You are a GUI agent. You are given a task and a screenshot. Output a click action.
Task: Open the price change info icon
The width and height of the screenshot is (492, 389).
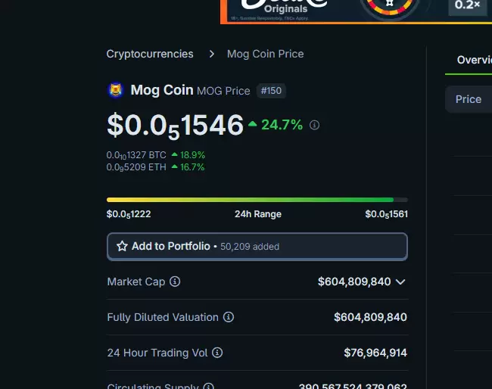pos(314,125)
